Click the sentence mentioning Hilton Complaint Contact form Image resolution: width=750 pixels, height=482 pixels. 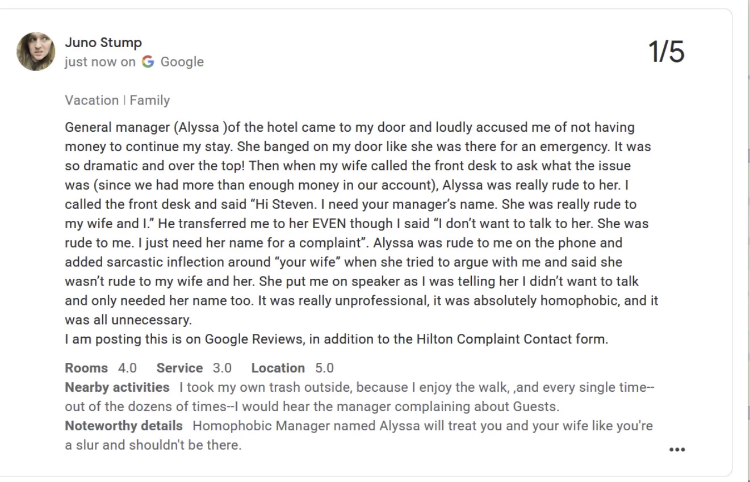[336, 339]
